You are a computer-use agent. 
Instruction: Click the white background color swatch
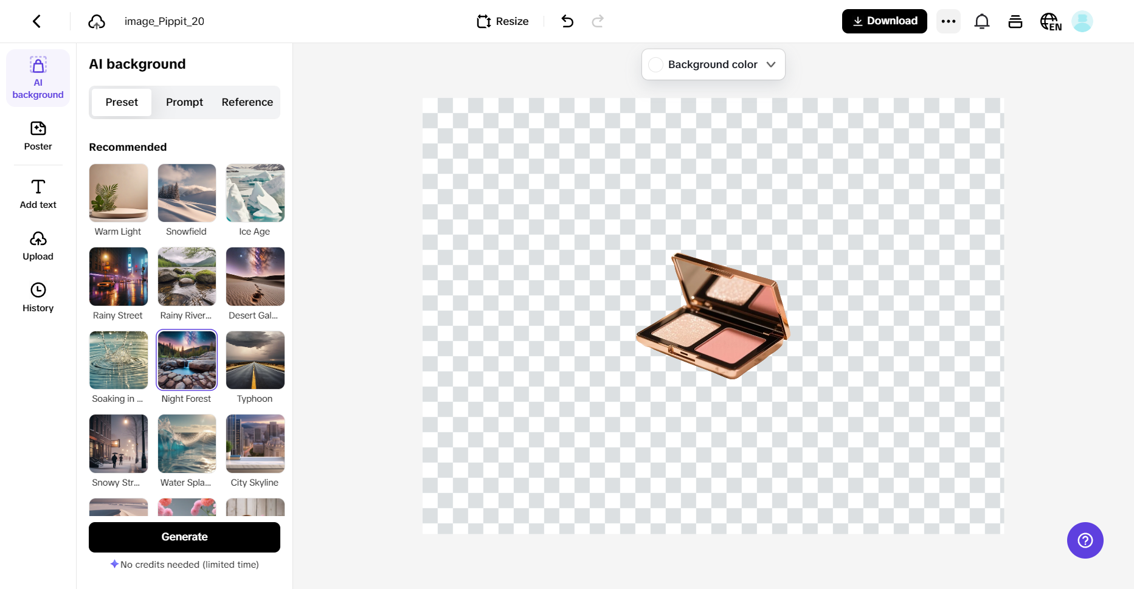tap(655, 64)
